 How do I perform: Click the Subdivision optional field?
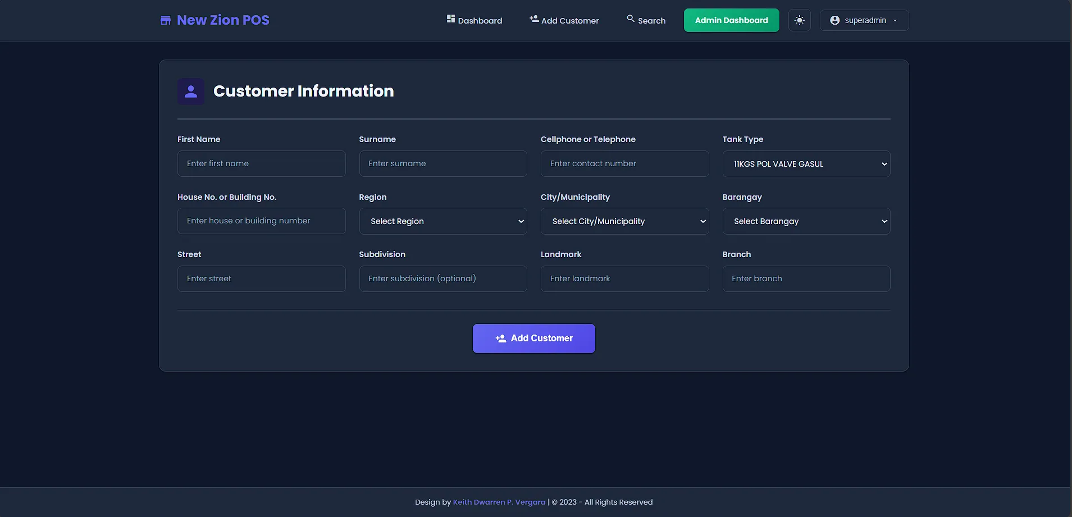[443, 278]
